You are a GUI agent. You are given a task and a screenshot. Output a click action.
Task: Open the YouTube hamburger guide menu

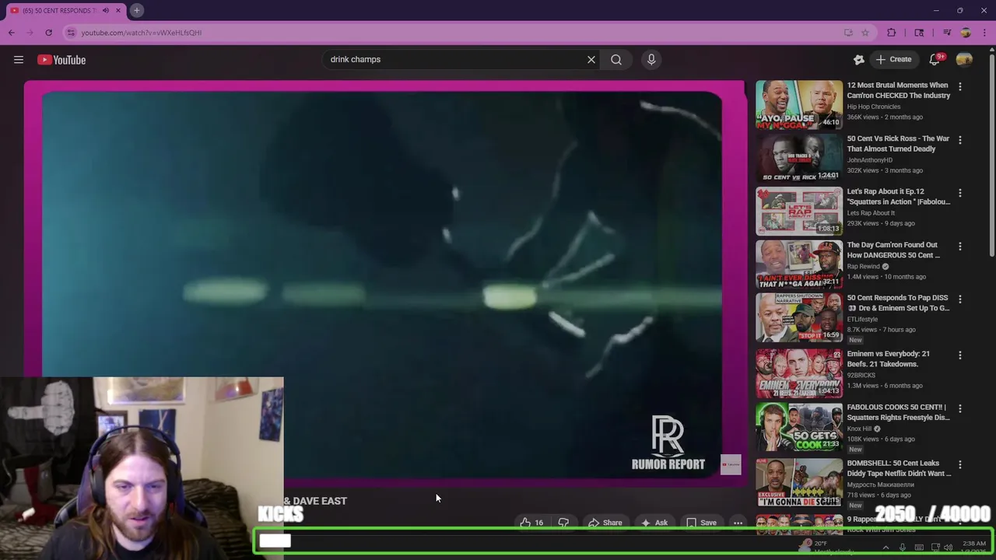19,60
